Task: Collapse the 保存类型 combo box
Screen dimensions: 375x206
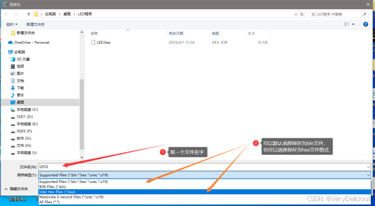Action: (x=368, y=175)
